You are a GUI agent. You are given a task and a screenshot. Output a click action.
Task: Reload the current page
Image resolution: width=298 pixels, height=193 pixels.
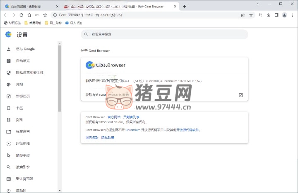(x=21, y=15)
